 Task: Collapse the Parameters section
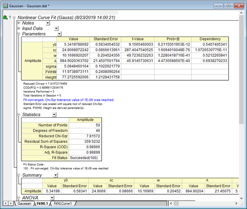[19, 34]
